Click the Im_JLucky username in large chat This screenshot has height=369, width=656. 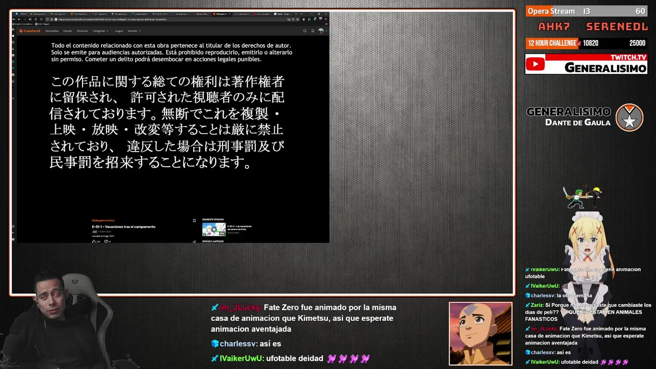(x=240, y=307)
